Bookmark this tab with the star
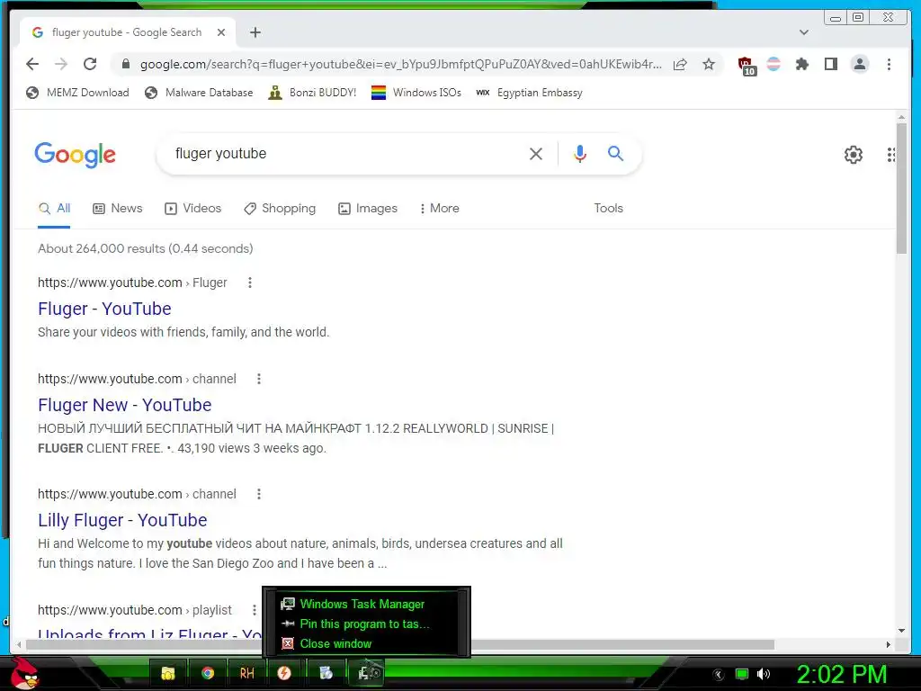 click(x=709, y=64)
